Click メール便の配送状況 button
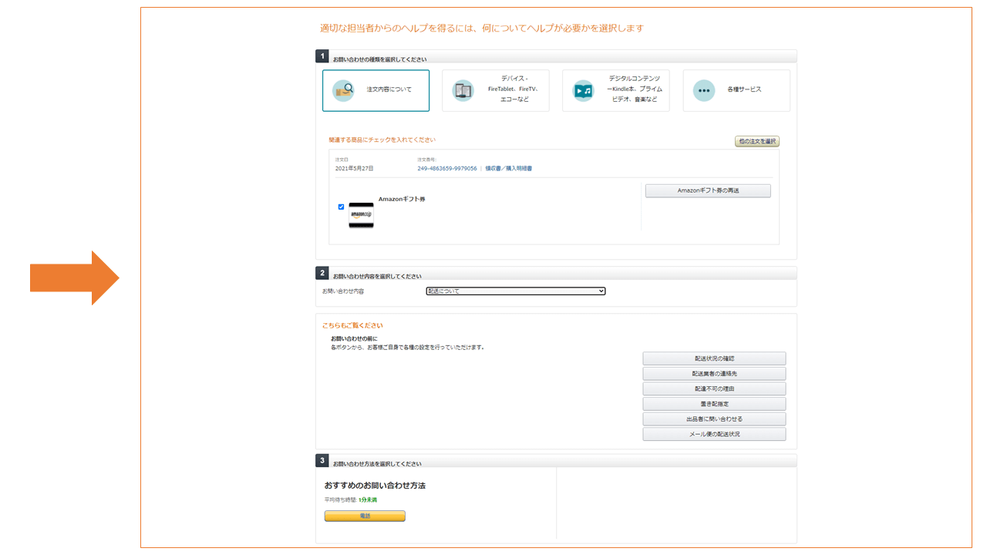 point(714,434)
